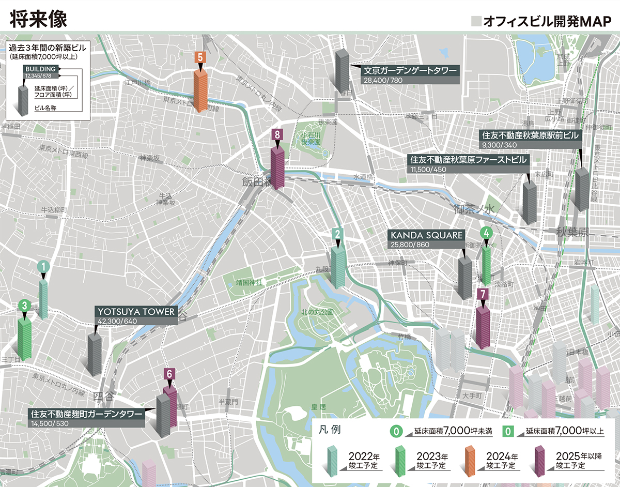Viewport: 620px width, 487px height.
Task: Click the purple number 7 marker
Action: click(x=483, y=294)
